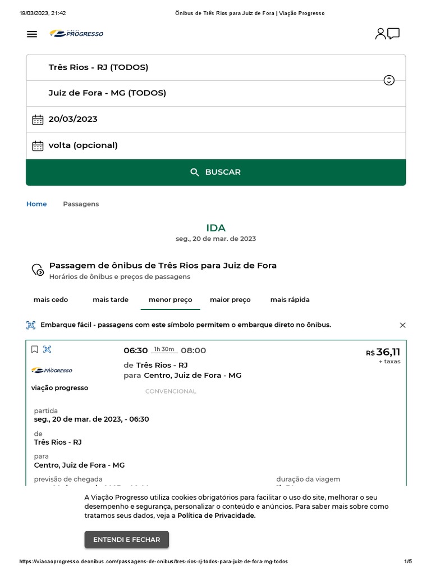Switch to the mais rápida tab

pyautogui.click(x=290, y=300)
